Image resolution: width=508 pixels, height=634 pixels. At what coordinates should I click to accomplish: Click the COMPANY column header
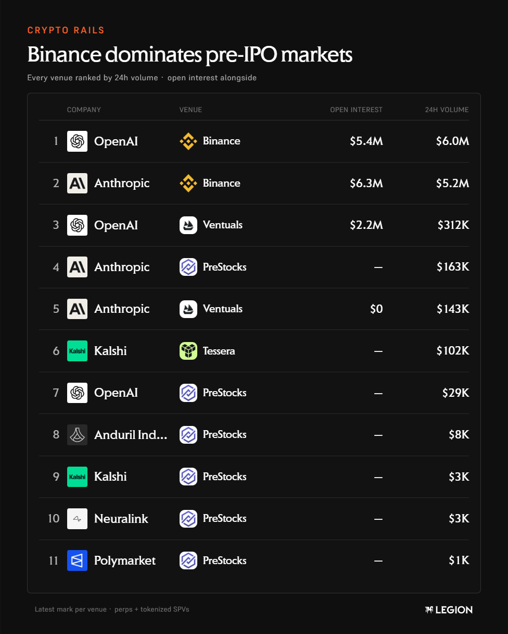point(84,110)
